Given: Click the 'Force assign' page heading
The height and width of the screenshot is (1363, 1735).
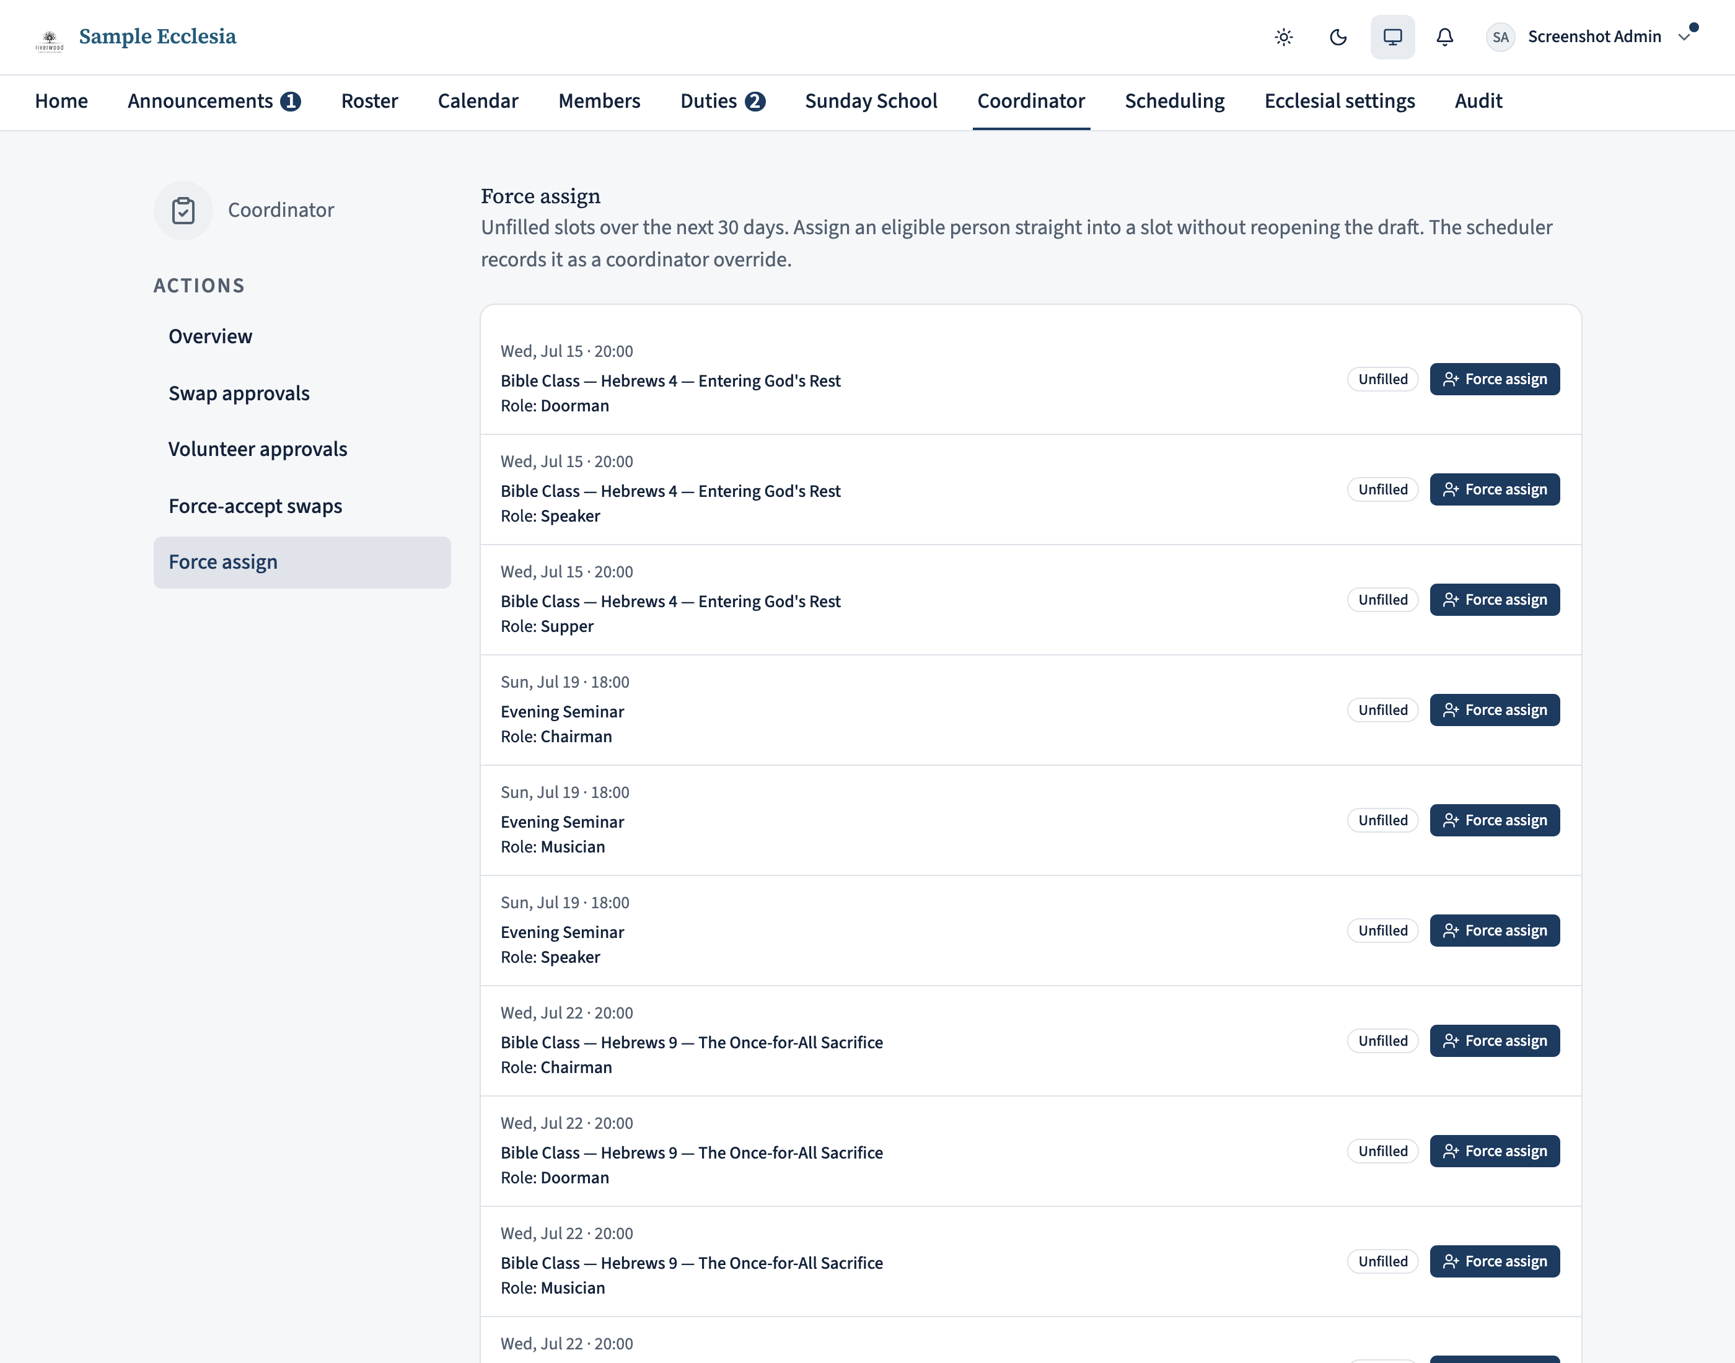Looking at the screenshot, I should tap(540, 196).
